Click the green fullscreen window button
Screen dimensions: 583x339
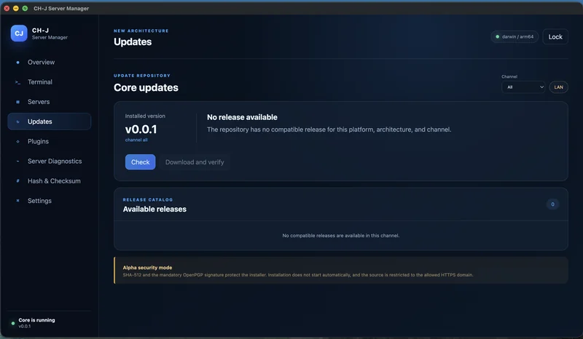(x=25, y=8)
